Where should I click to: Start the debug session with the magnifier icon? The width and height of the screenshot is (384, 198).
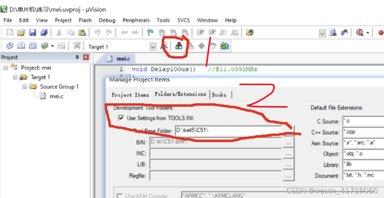pos(359,32)
